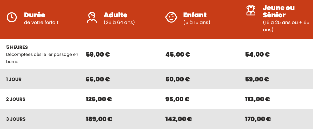Click the 189,00 € adult three-day price
The height and width of the screenshot is (129, 313).
pyautogui.click(x=99, y=119)
